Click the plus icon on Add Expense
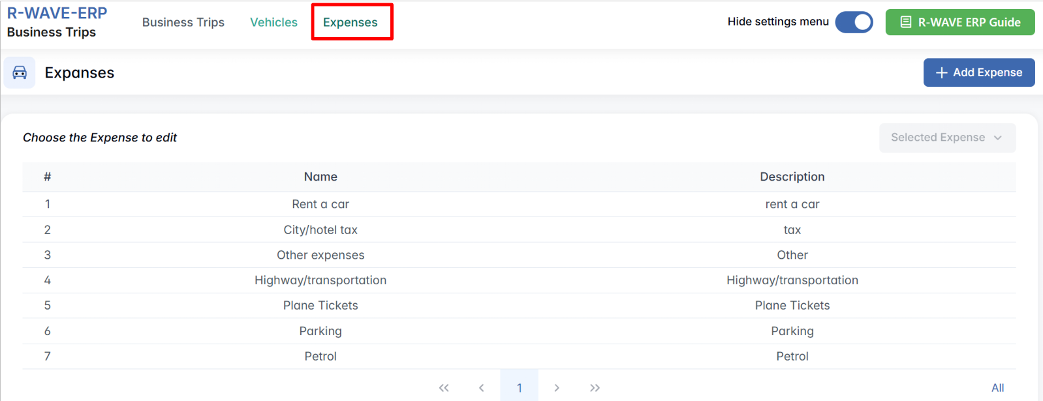Screen dimensions: 1043x401 (941, 72)
